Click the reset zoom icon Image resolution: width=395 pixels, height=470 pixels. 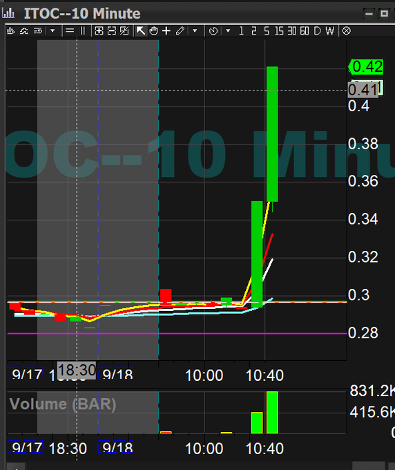pyautogui.click(x=124, y=30)
